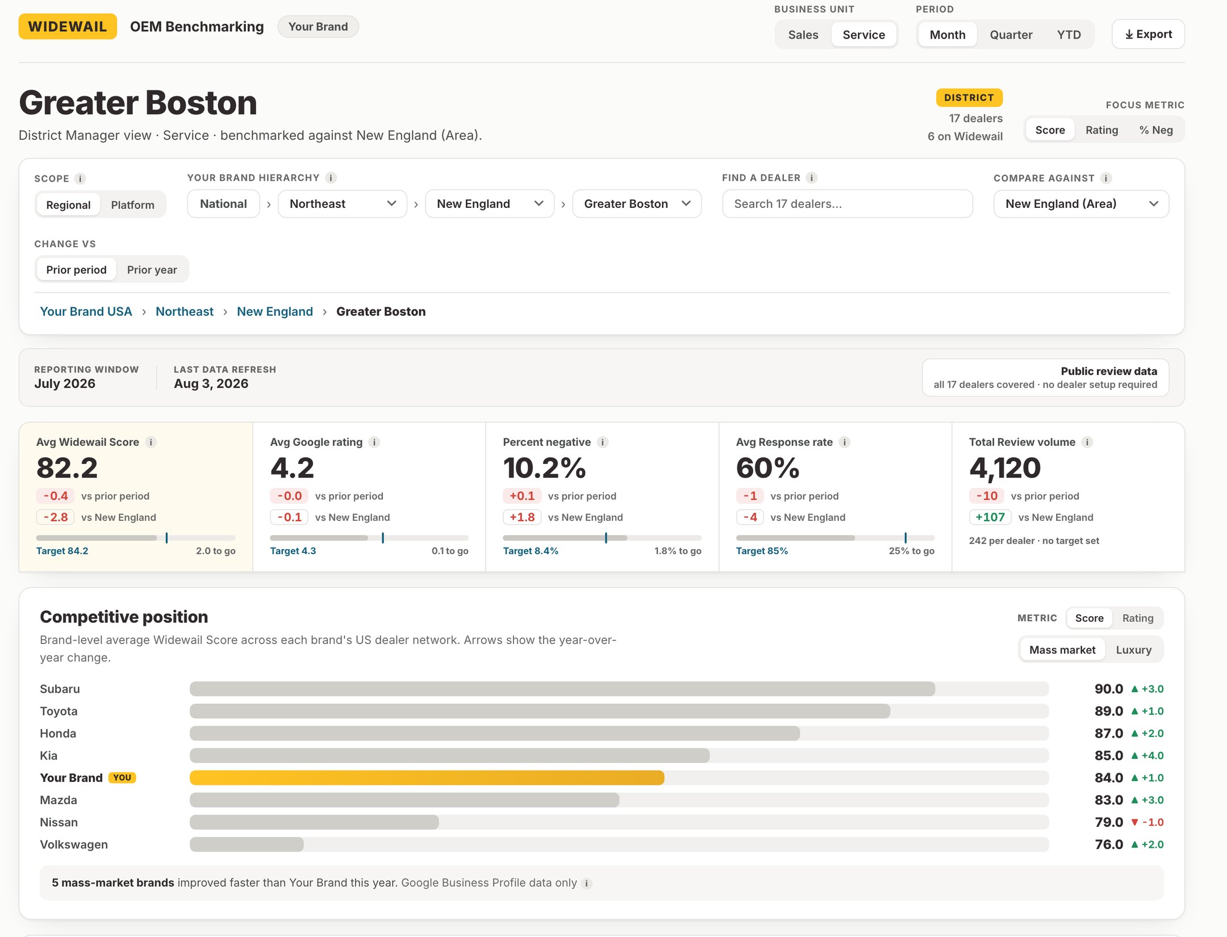Screen dimensions: 1227x937
Task: Click the Find a Dealer info icon
Action: (812, 178)
